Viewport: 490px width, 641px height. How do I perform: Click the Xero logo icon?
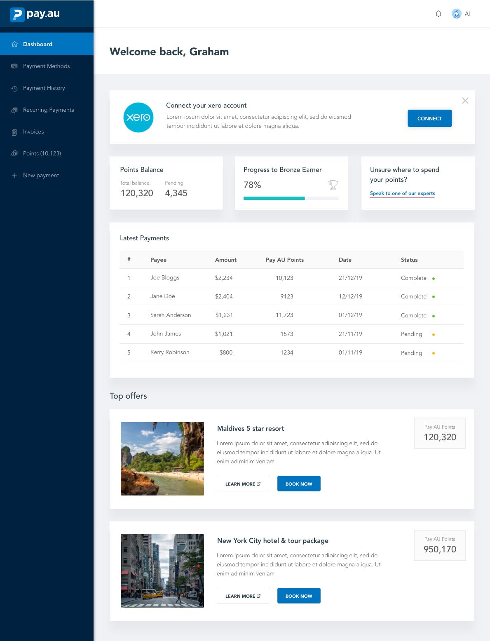point(138,117)
